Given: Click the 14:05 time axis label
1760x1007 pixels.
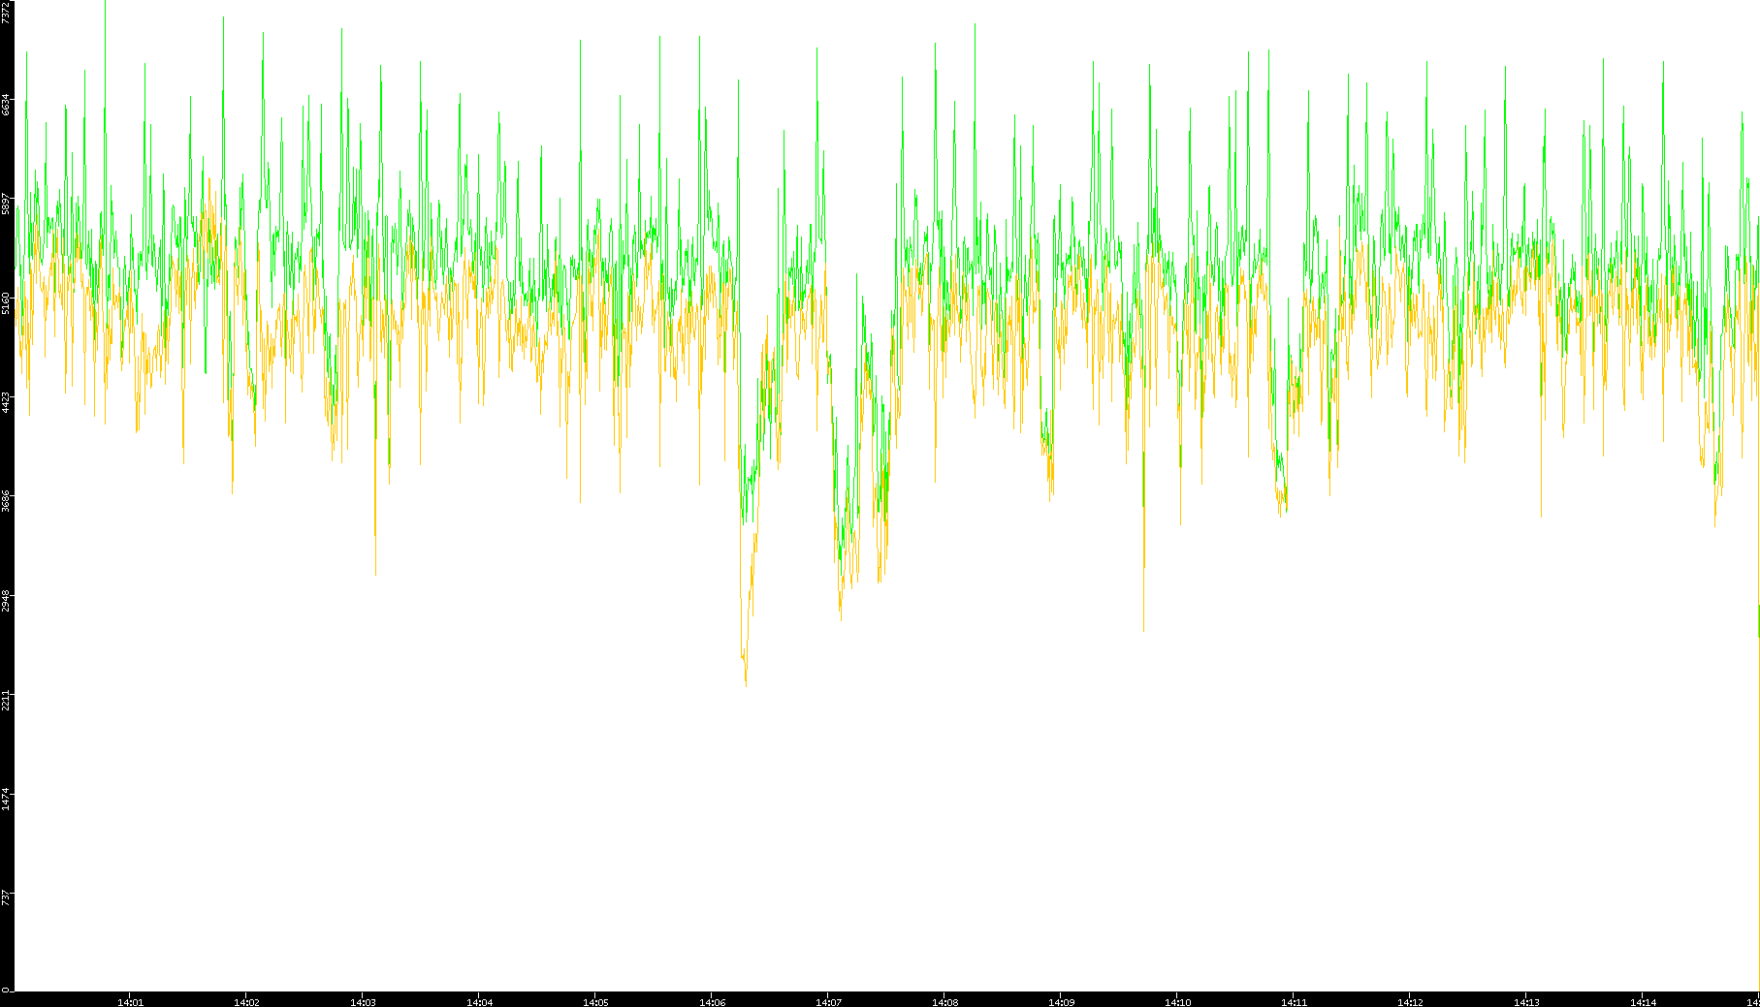Looking at the screenshot, I should 595,1002.
